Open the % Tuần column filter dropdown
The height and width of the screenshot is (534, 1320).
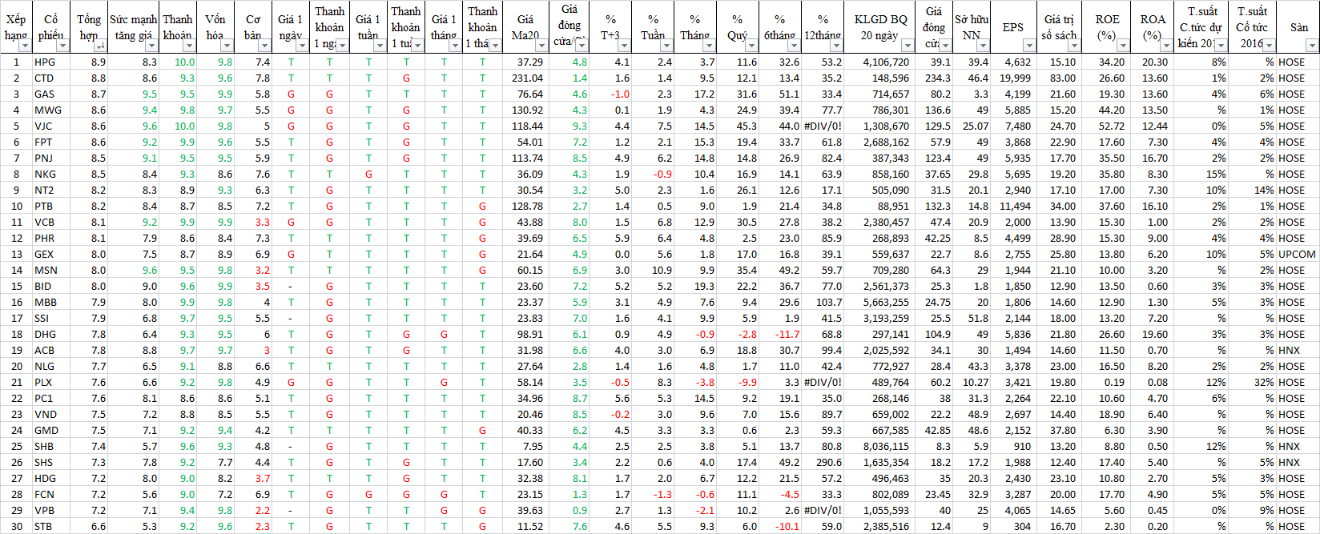click(667, 46)
